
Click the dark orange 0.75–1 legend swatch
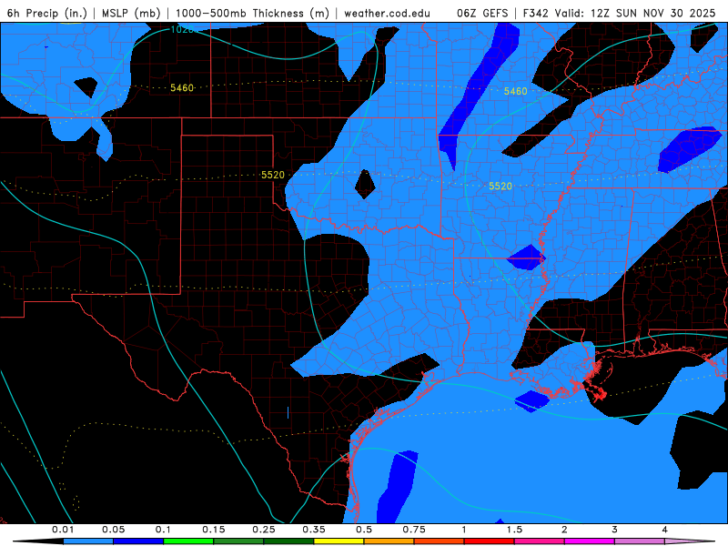pos(440,541)
